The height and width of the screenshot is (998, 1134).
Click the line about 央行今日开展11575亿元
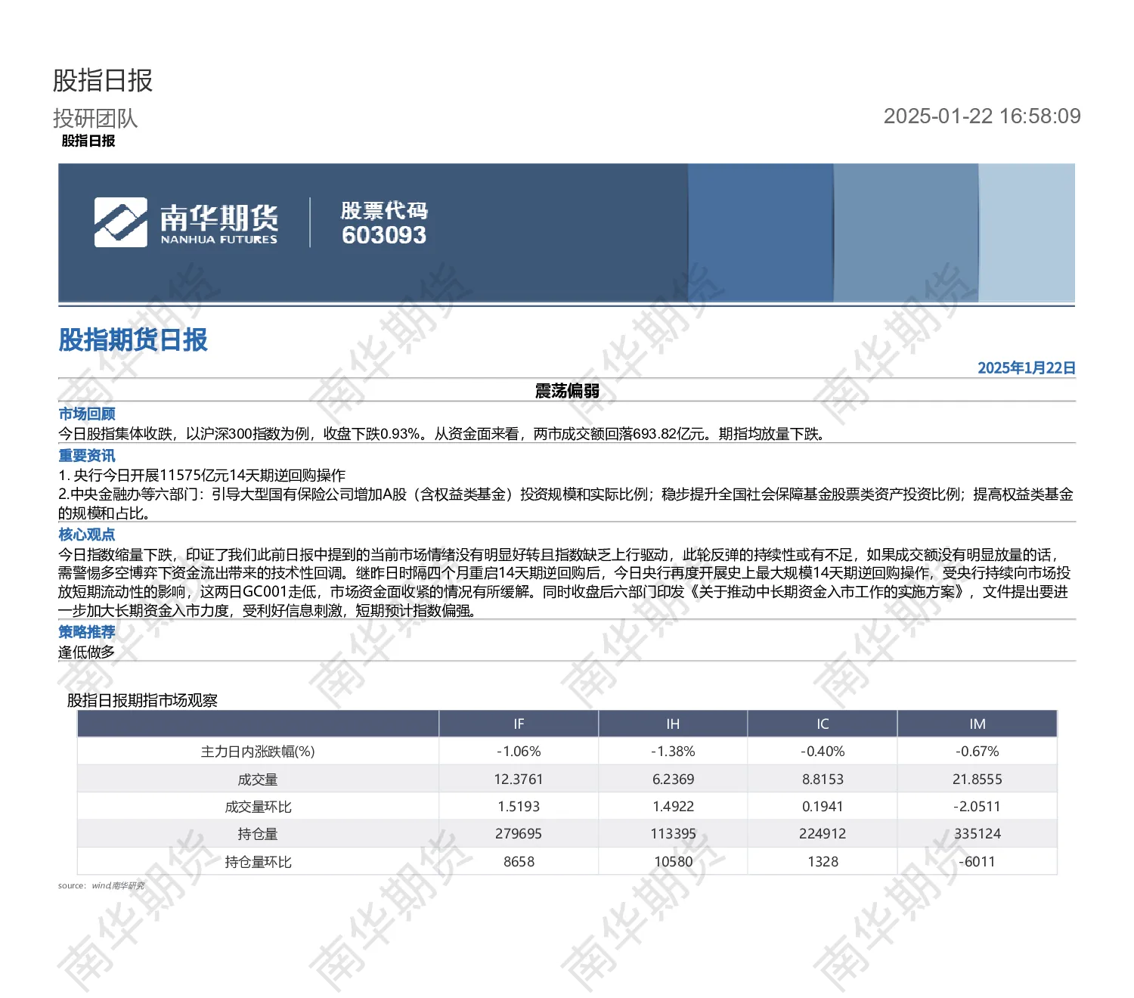tap(202, 475)
